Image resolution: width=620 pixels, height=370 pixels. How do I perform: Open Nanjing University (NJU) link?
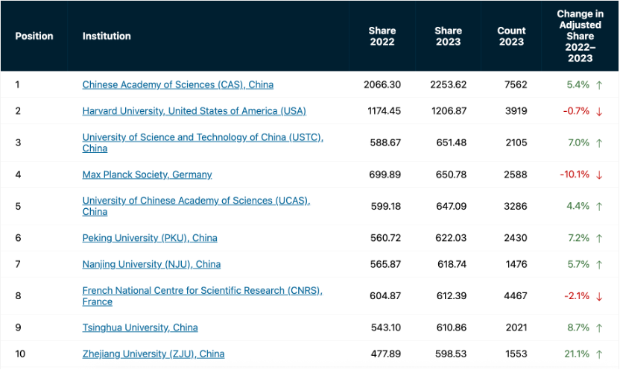tap(151, 264)
